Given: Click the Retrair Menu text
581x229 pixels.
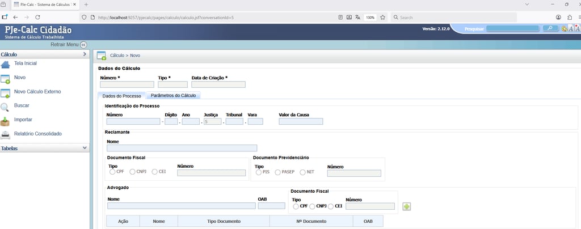Looking at the screenshot, I should (65, 45).
